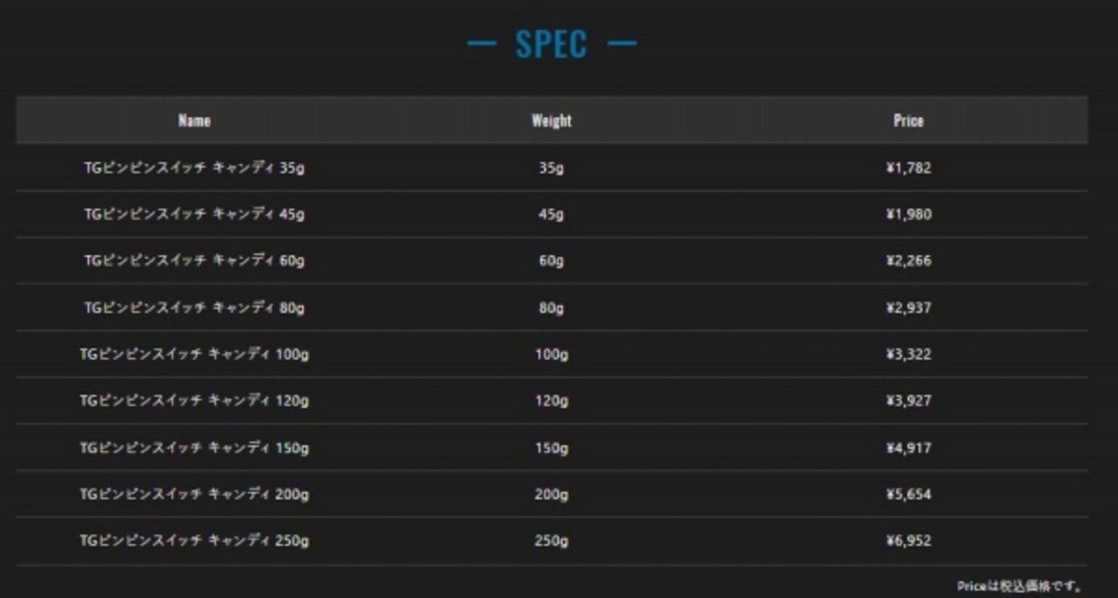The height and width of the screenshot is (598, 1118).
Task: Click the SPEC section heading
Action: pos(551,45)
